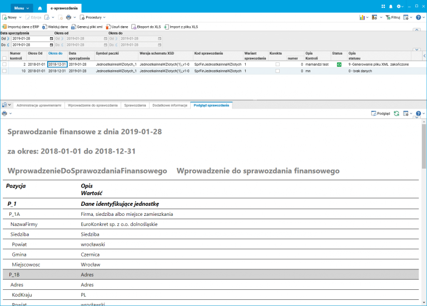Click Import z pliku XLS

pyautogui.click(x=181, y=27)
